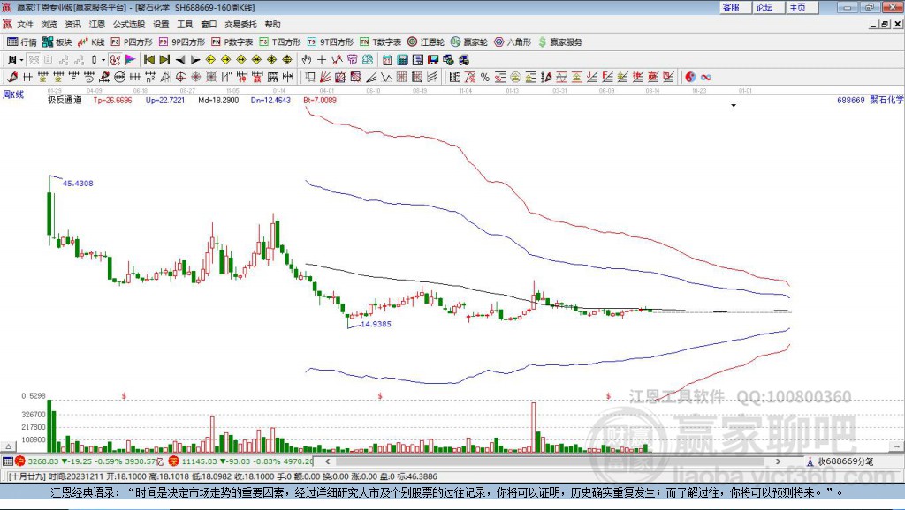Click the grid icon at status bar start
The height and width of the screenshot is (510, 905).
pyautogui.click(x=7, y=461)
